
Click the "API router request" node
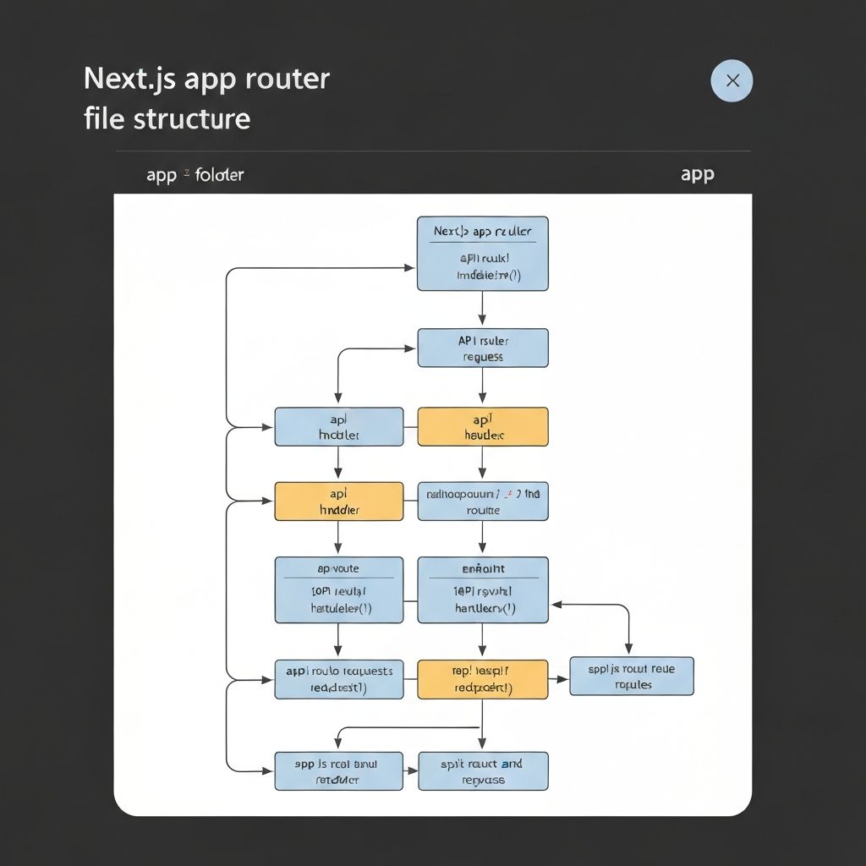(x=482, y=348)
